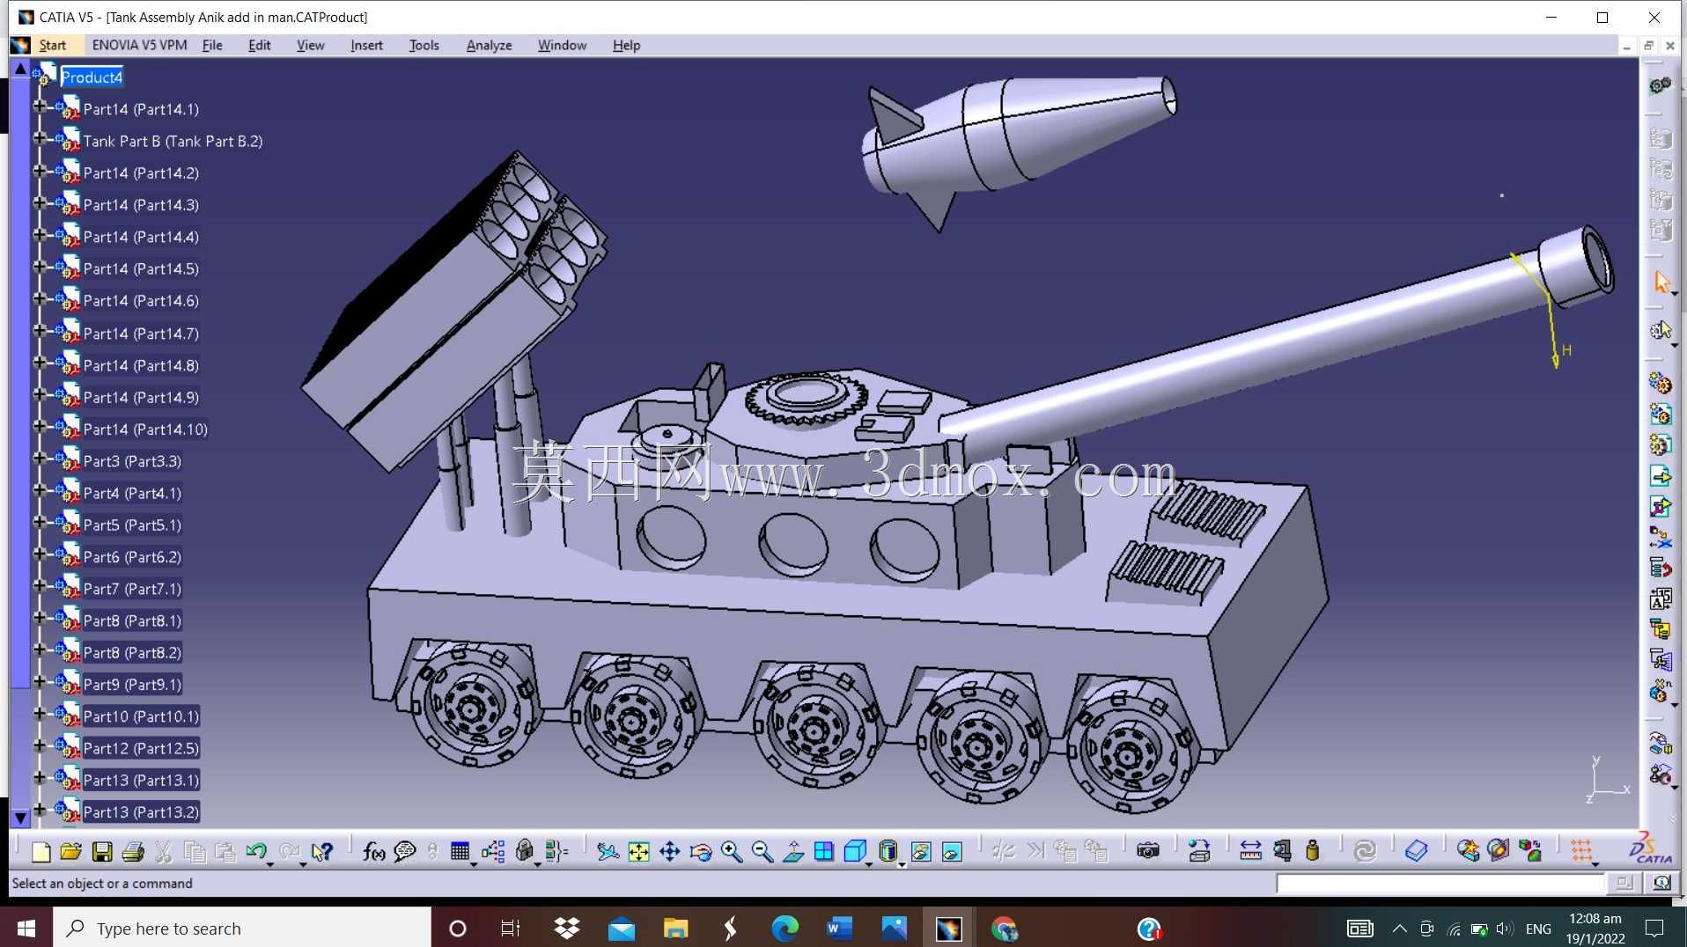
Task: Click the Print icon
Action: 133,851
